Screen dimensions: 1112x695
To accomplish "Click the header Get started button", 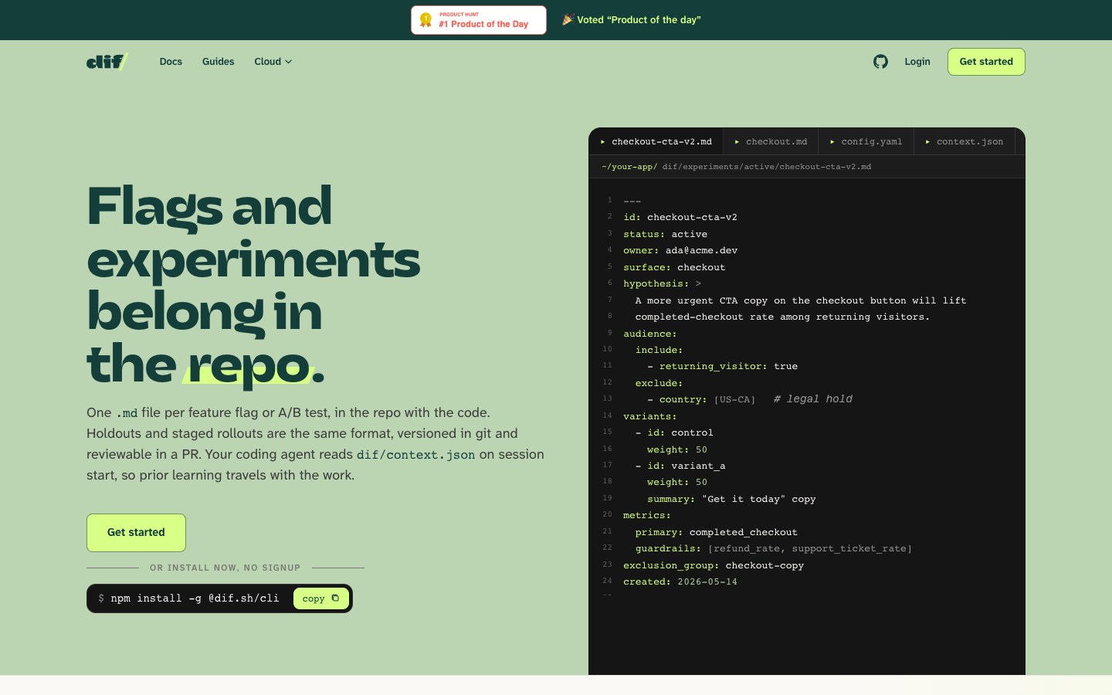I will [x=986, y=62].
